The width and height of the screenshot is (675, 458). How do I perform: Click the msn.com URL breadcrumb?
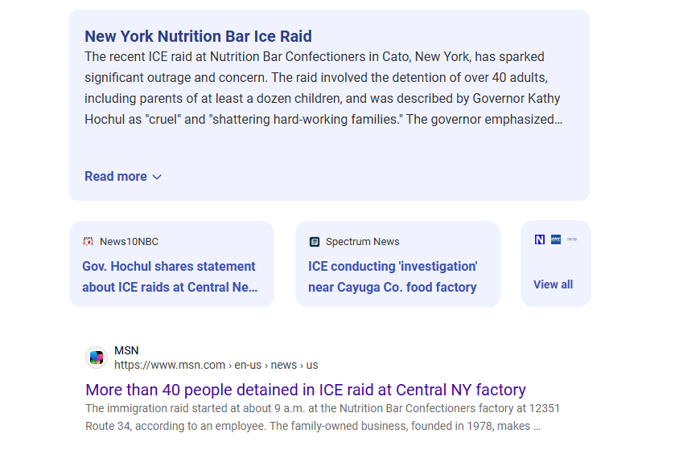216,365
